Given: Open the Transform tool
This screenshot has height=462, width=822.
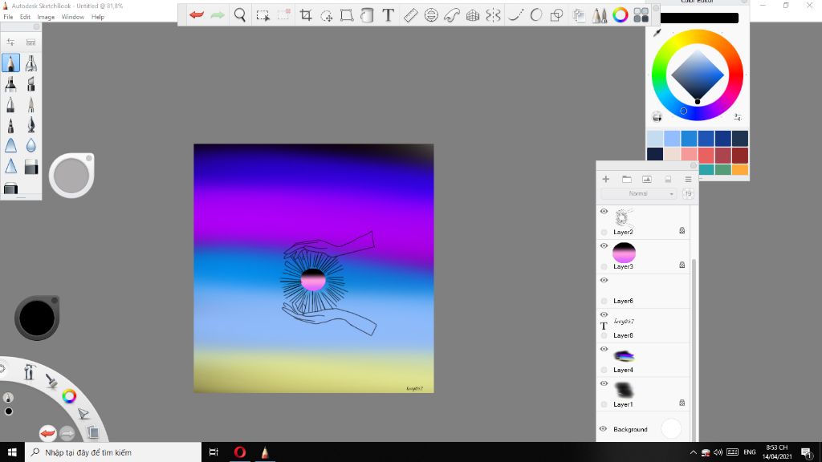Looking at the screenshot, I should click(x=347, y=15).
